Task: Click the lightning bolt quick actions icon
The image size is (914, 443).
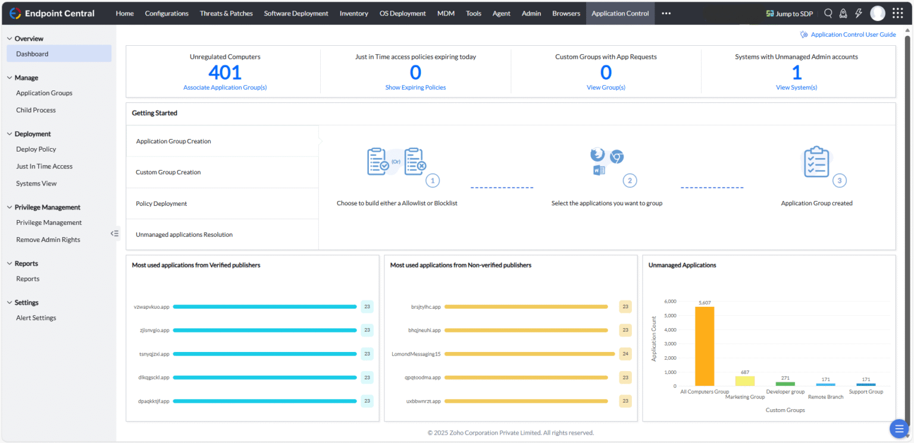Action: tap(859, 13)
